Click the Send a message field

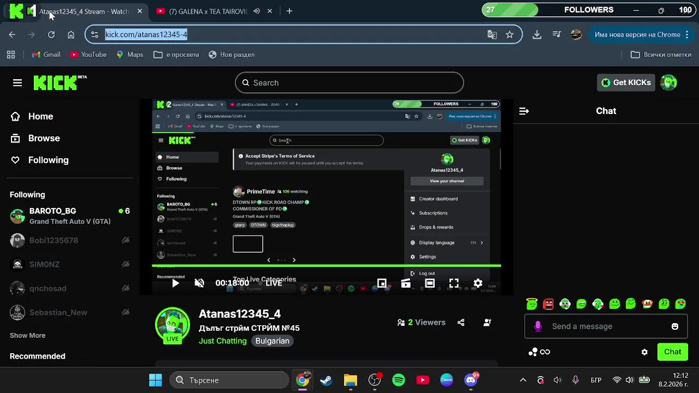(x=606, y=326)
